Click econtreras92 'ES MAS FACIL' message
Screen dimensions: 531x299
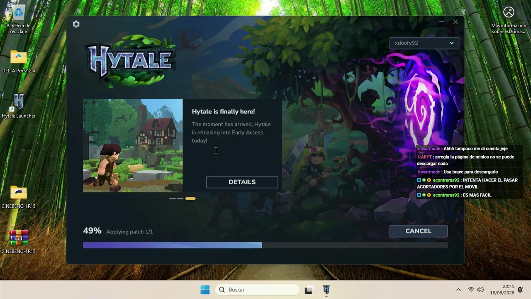(454, 195)
